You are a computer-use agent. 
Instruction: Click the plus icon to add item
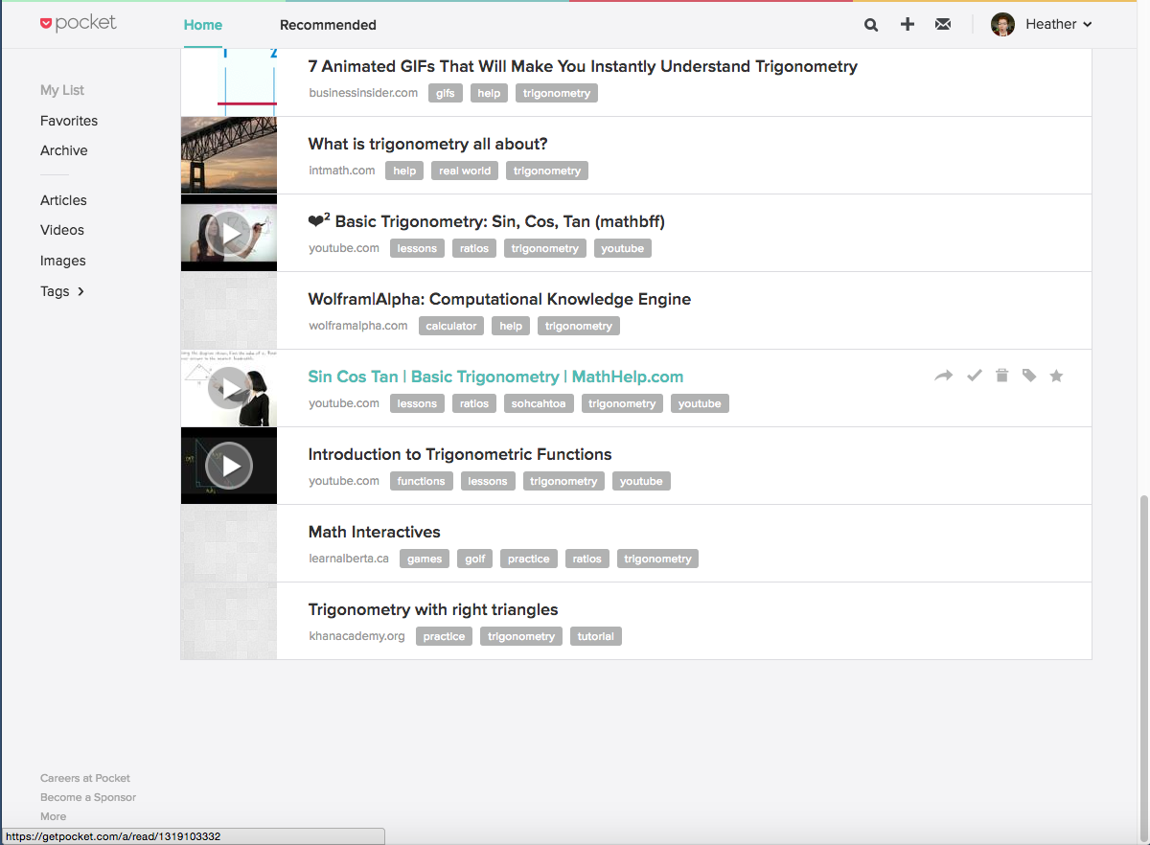[908, 24]
